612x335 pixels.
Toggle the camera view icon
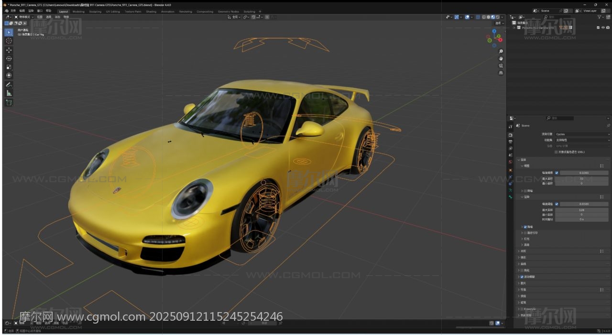point(501,65)
